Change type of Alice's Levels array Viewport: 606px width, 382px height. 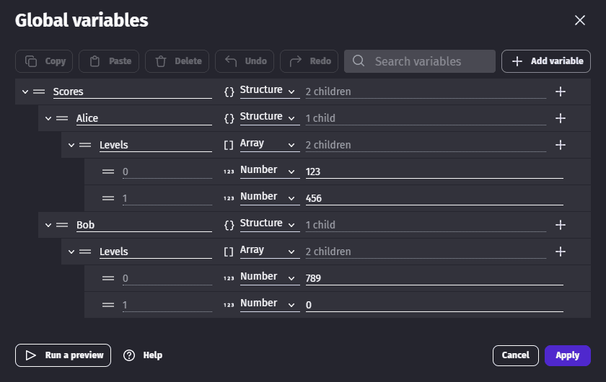[x=268, y=144]
